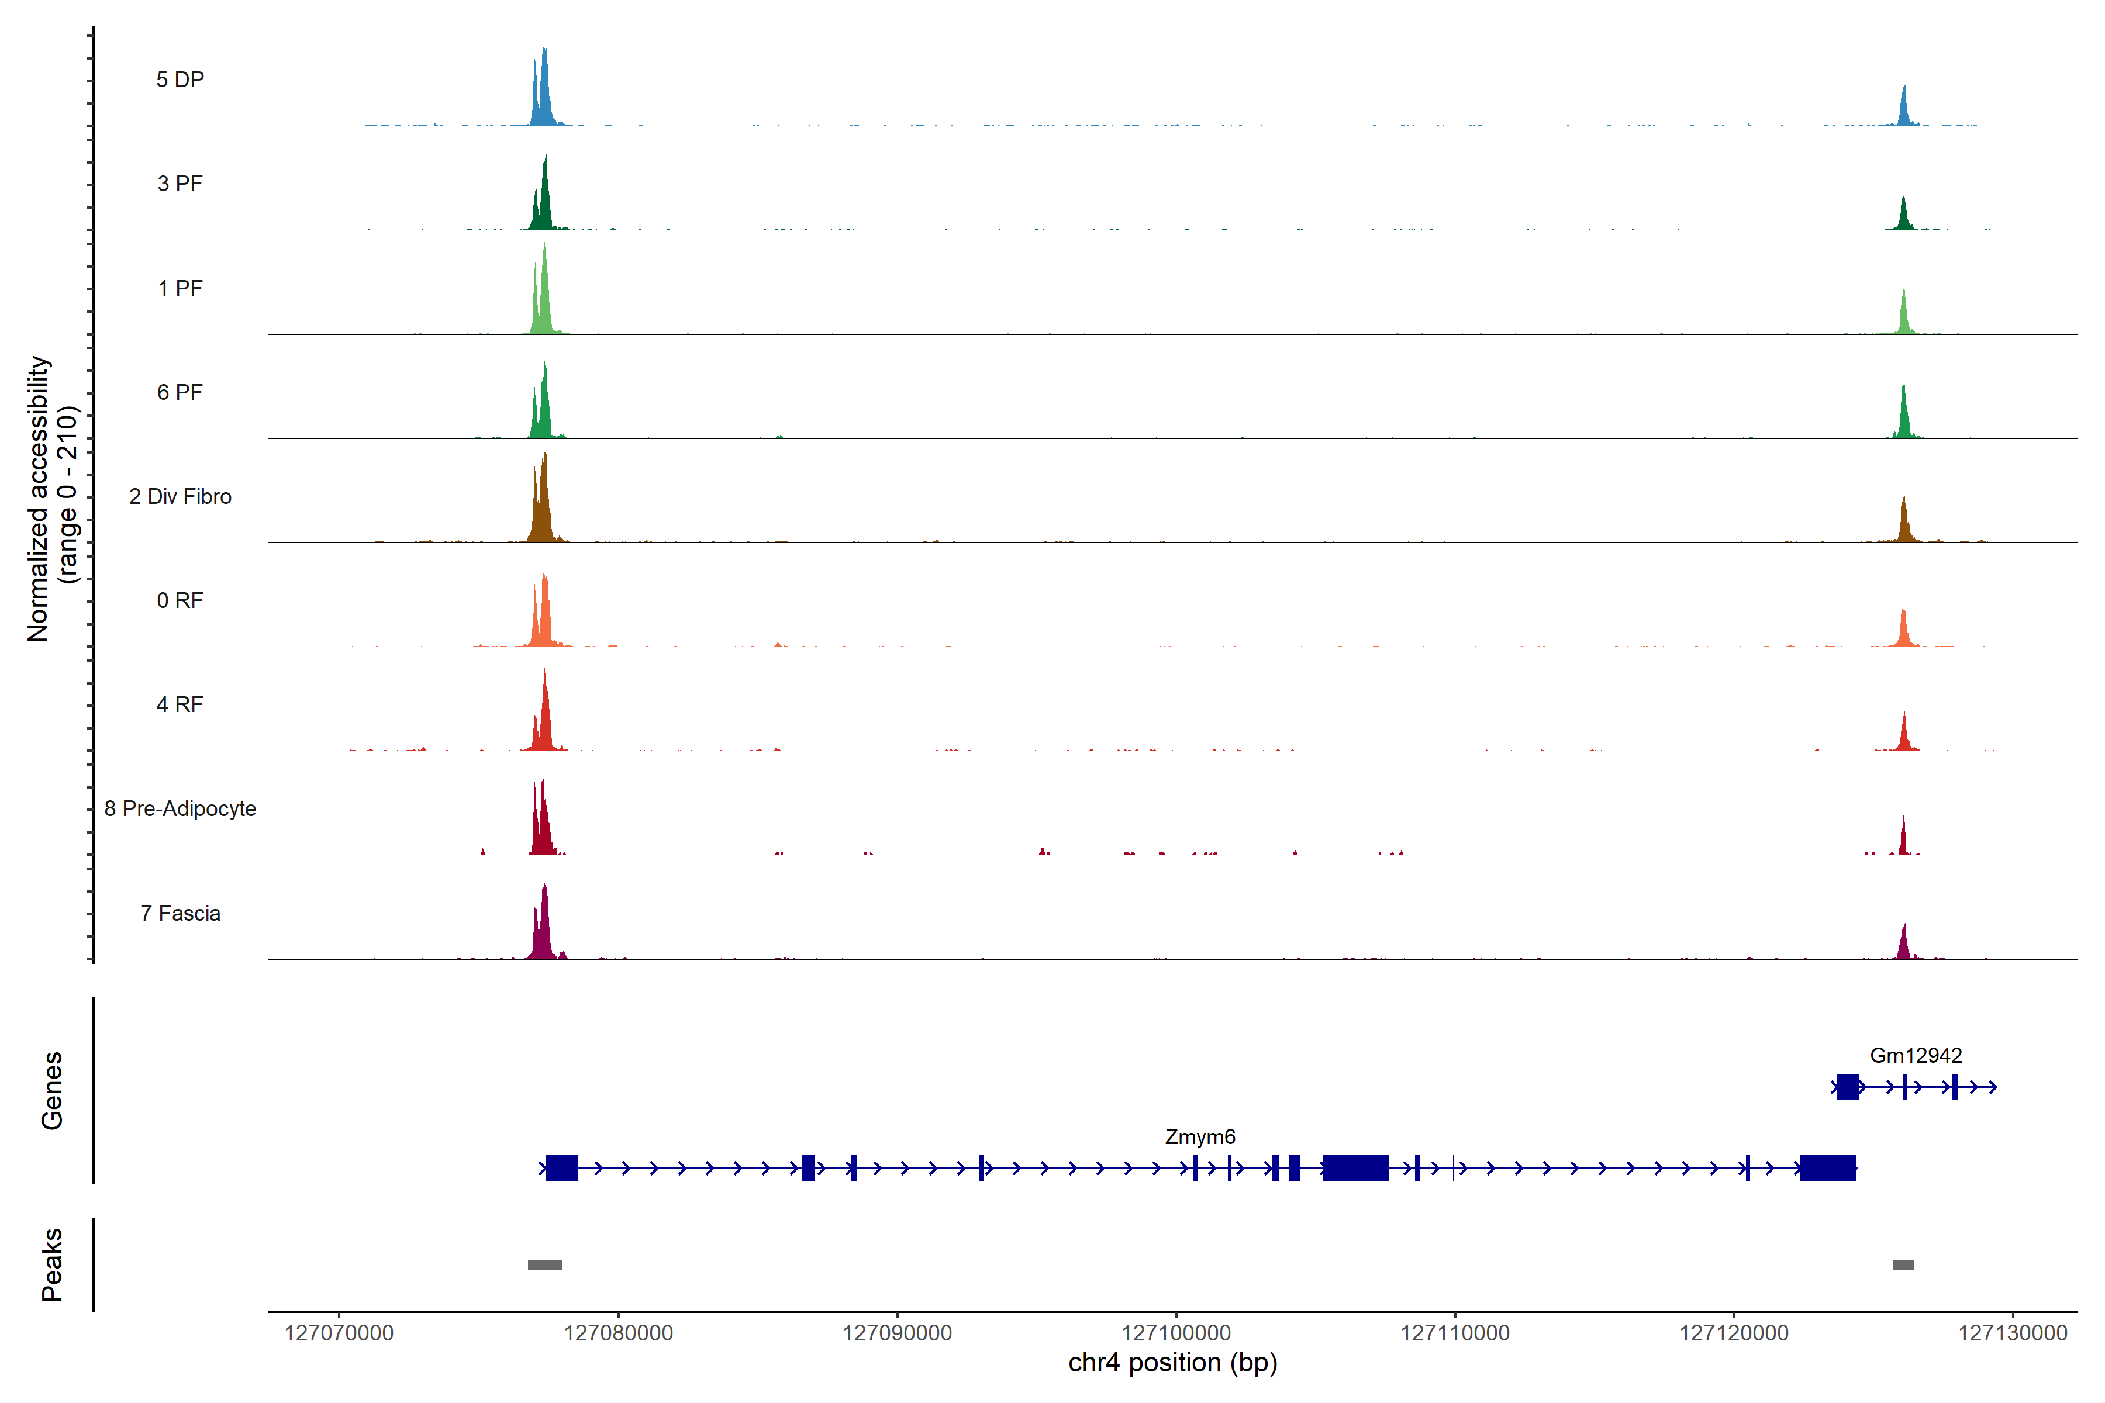Select the 2 Div Fibro track label
Image resolution: width=2105 pixels, height=1403 pixels.
180,496
